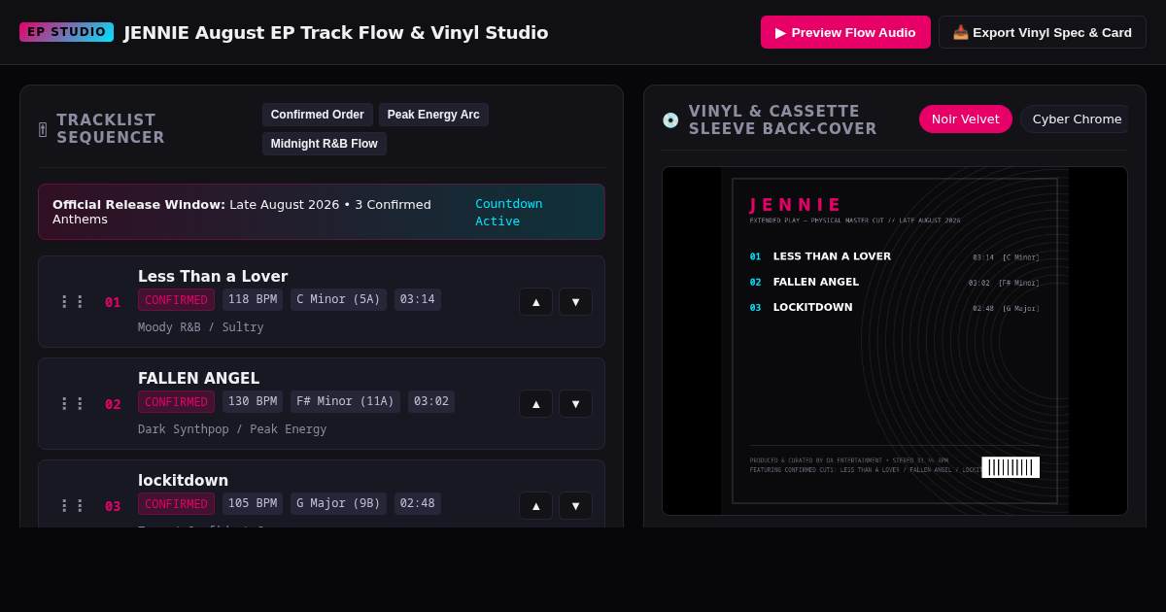Screen dimensions: 1166x612
Task: Click the Official Release Window banner text
Action: point(242,212)
